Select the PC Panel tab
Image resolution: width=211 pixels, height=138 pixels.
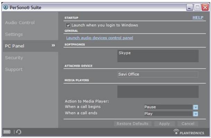[30, 46]
